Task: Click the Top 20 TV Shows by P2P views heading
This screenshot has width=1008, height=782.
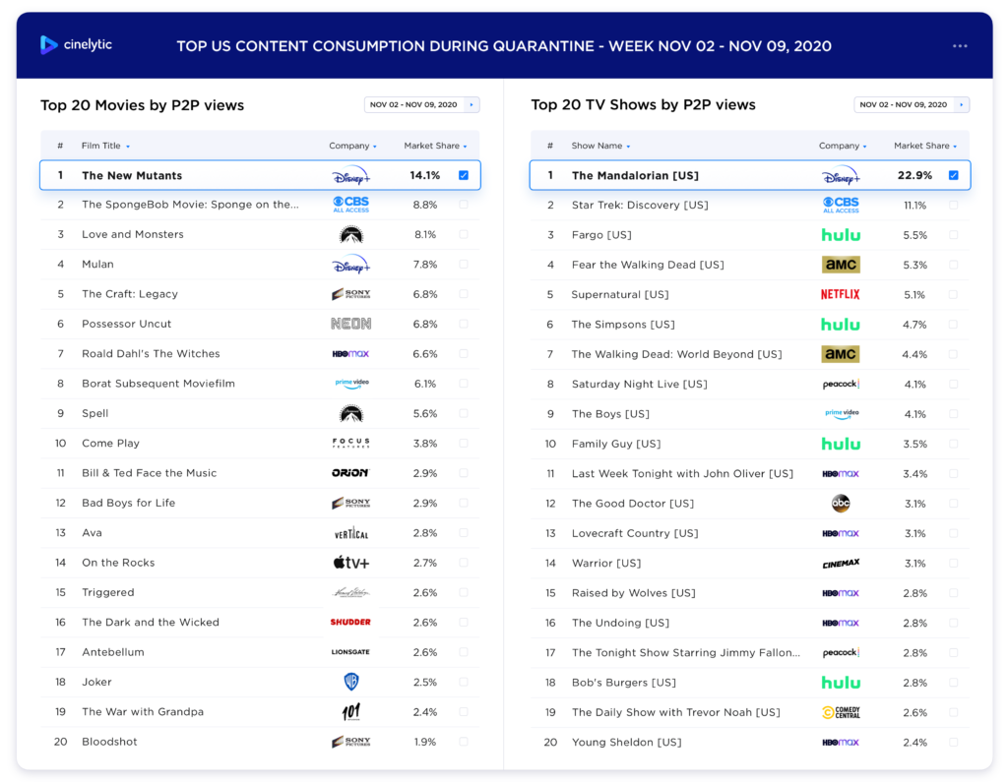Action: pos(643,104)
